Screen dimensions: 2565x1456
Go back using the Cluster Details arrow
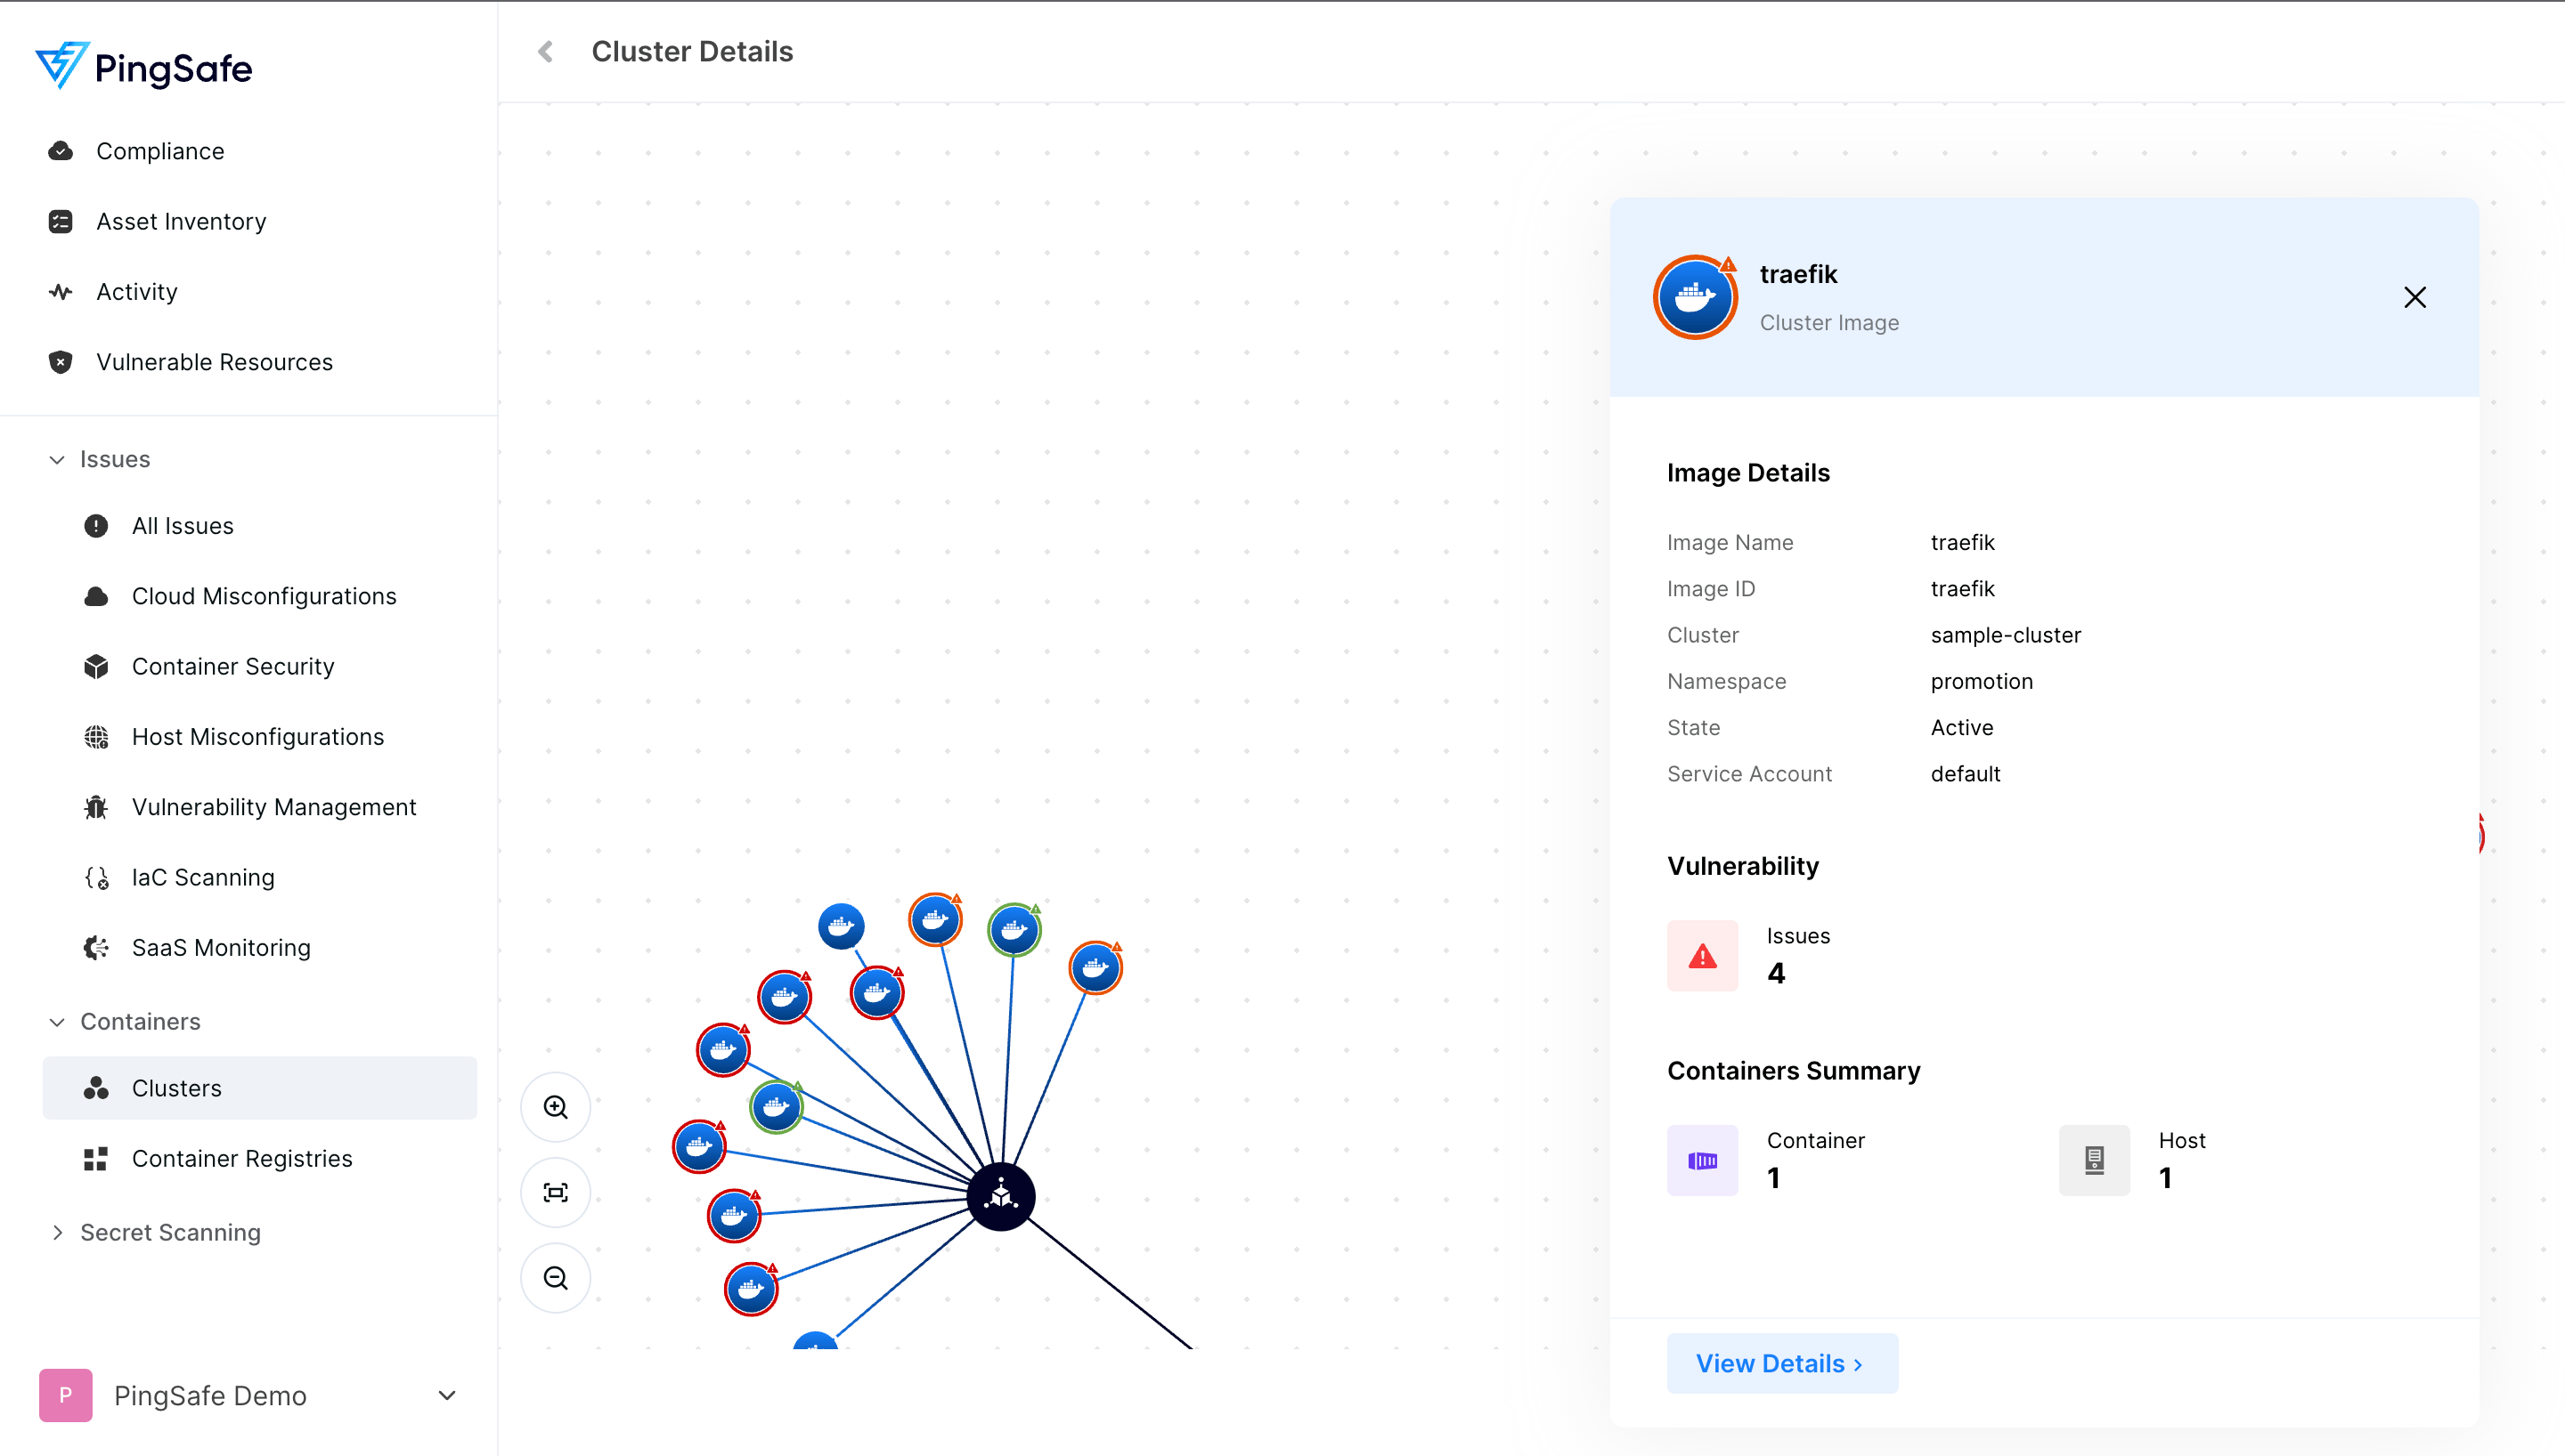545,52
